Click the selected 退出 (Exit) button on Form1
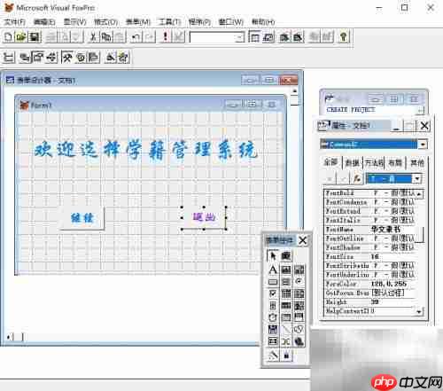The image size is (443, 391). point(204,217)
